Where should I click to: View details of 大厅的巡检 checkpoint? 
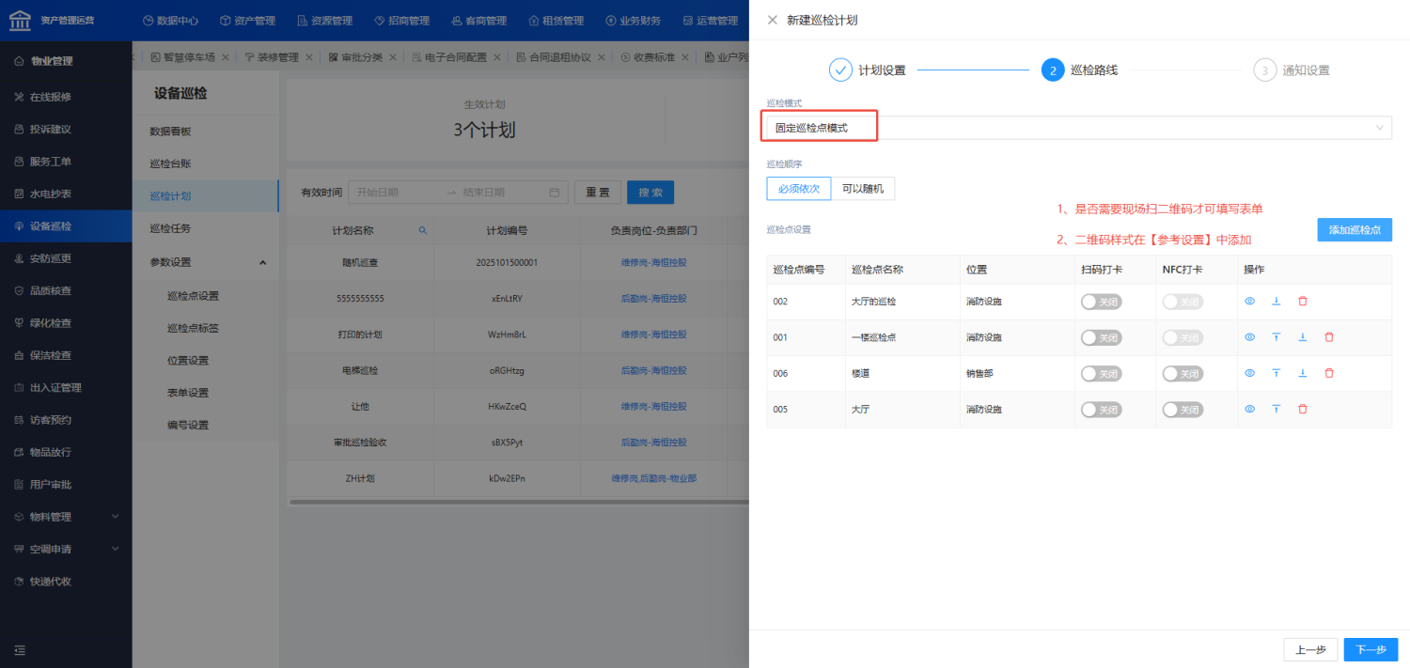coord(1249,302)
